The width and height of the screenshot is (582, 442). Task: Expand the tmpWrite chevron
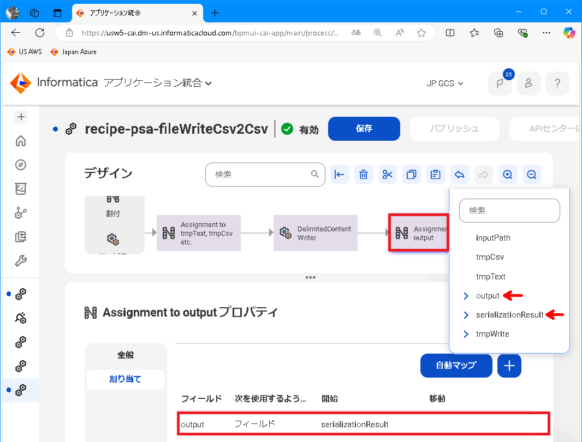pos(466,334)
